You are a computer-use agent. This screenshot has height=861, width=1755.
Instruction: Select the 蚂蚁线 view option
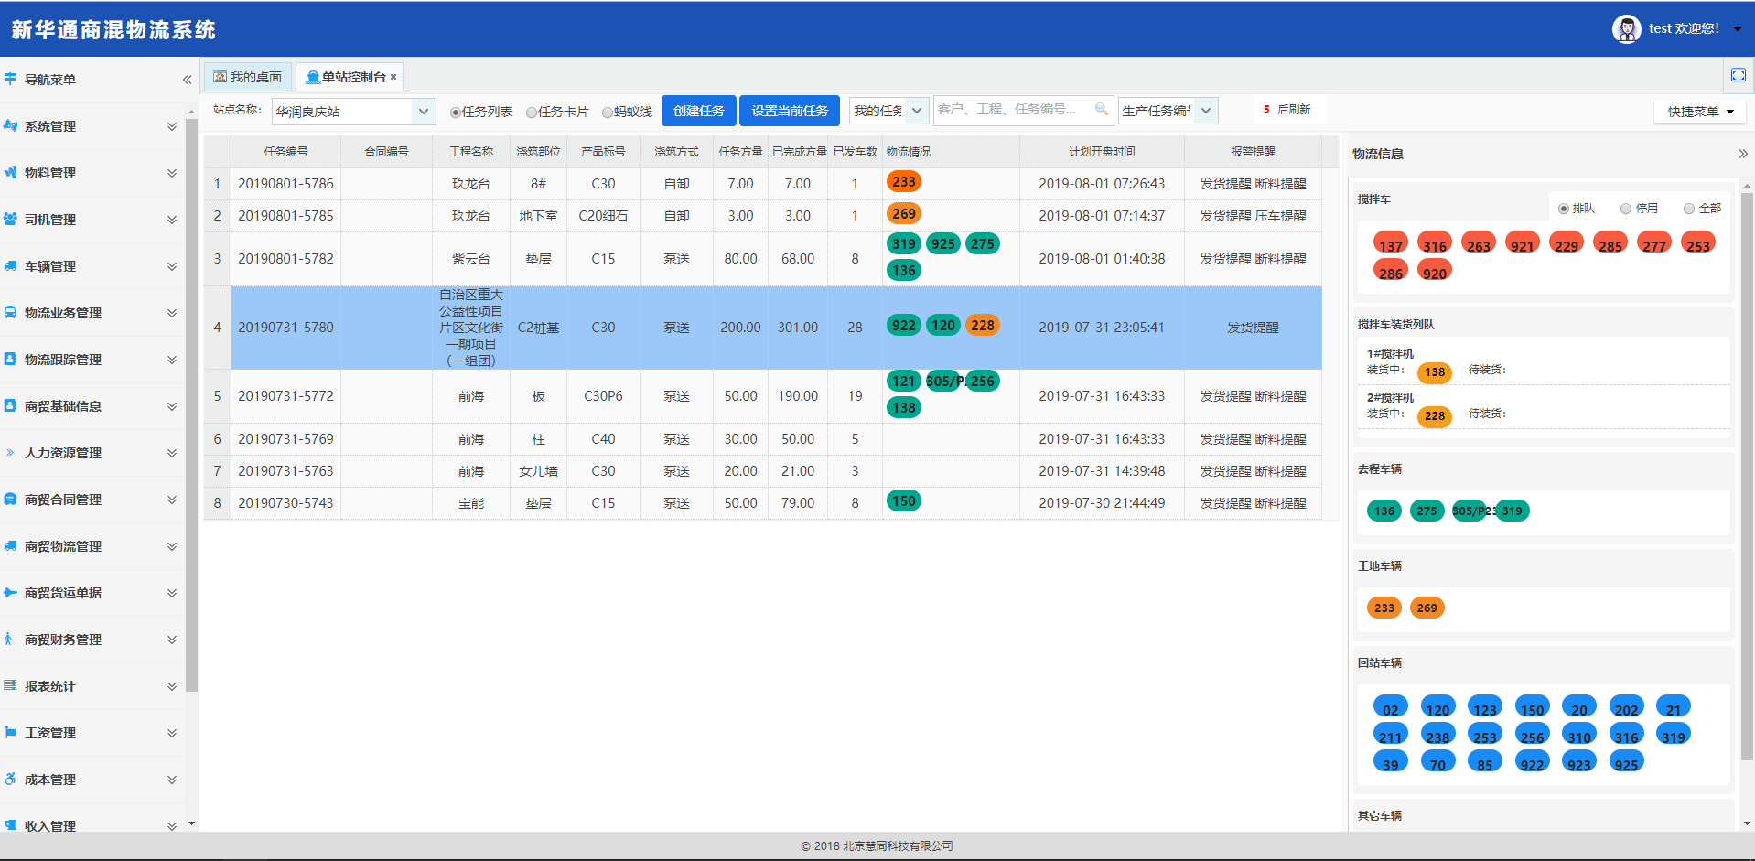click(x=608, y=113)
